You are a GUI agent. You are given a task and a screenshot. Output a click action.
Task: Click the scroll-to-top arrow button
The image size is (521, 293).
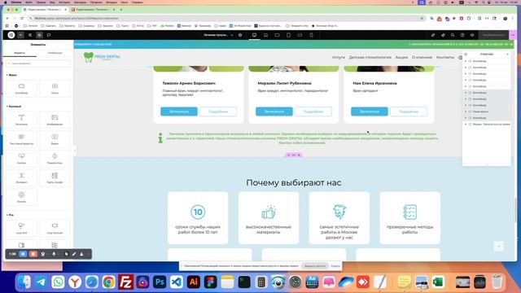click(x=498, y=246)
